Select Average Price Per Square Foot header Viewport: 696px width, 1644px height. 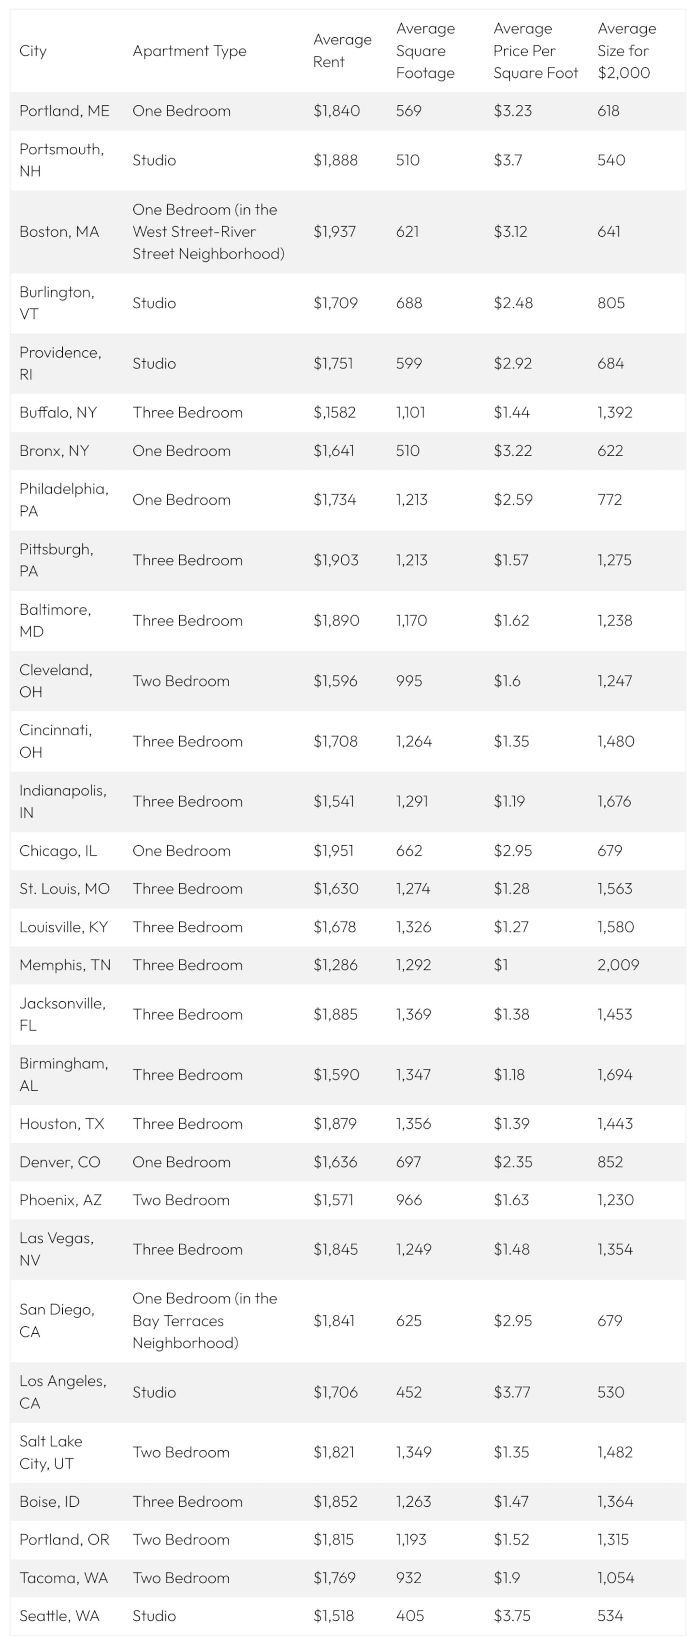pyautogui.click(x=535, y=51)
